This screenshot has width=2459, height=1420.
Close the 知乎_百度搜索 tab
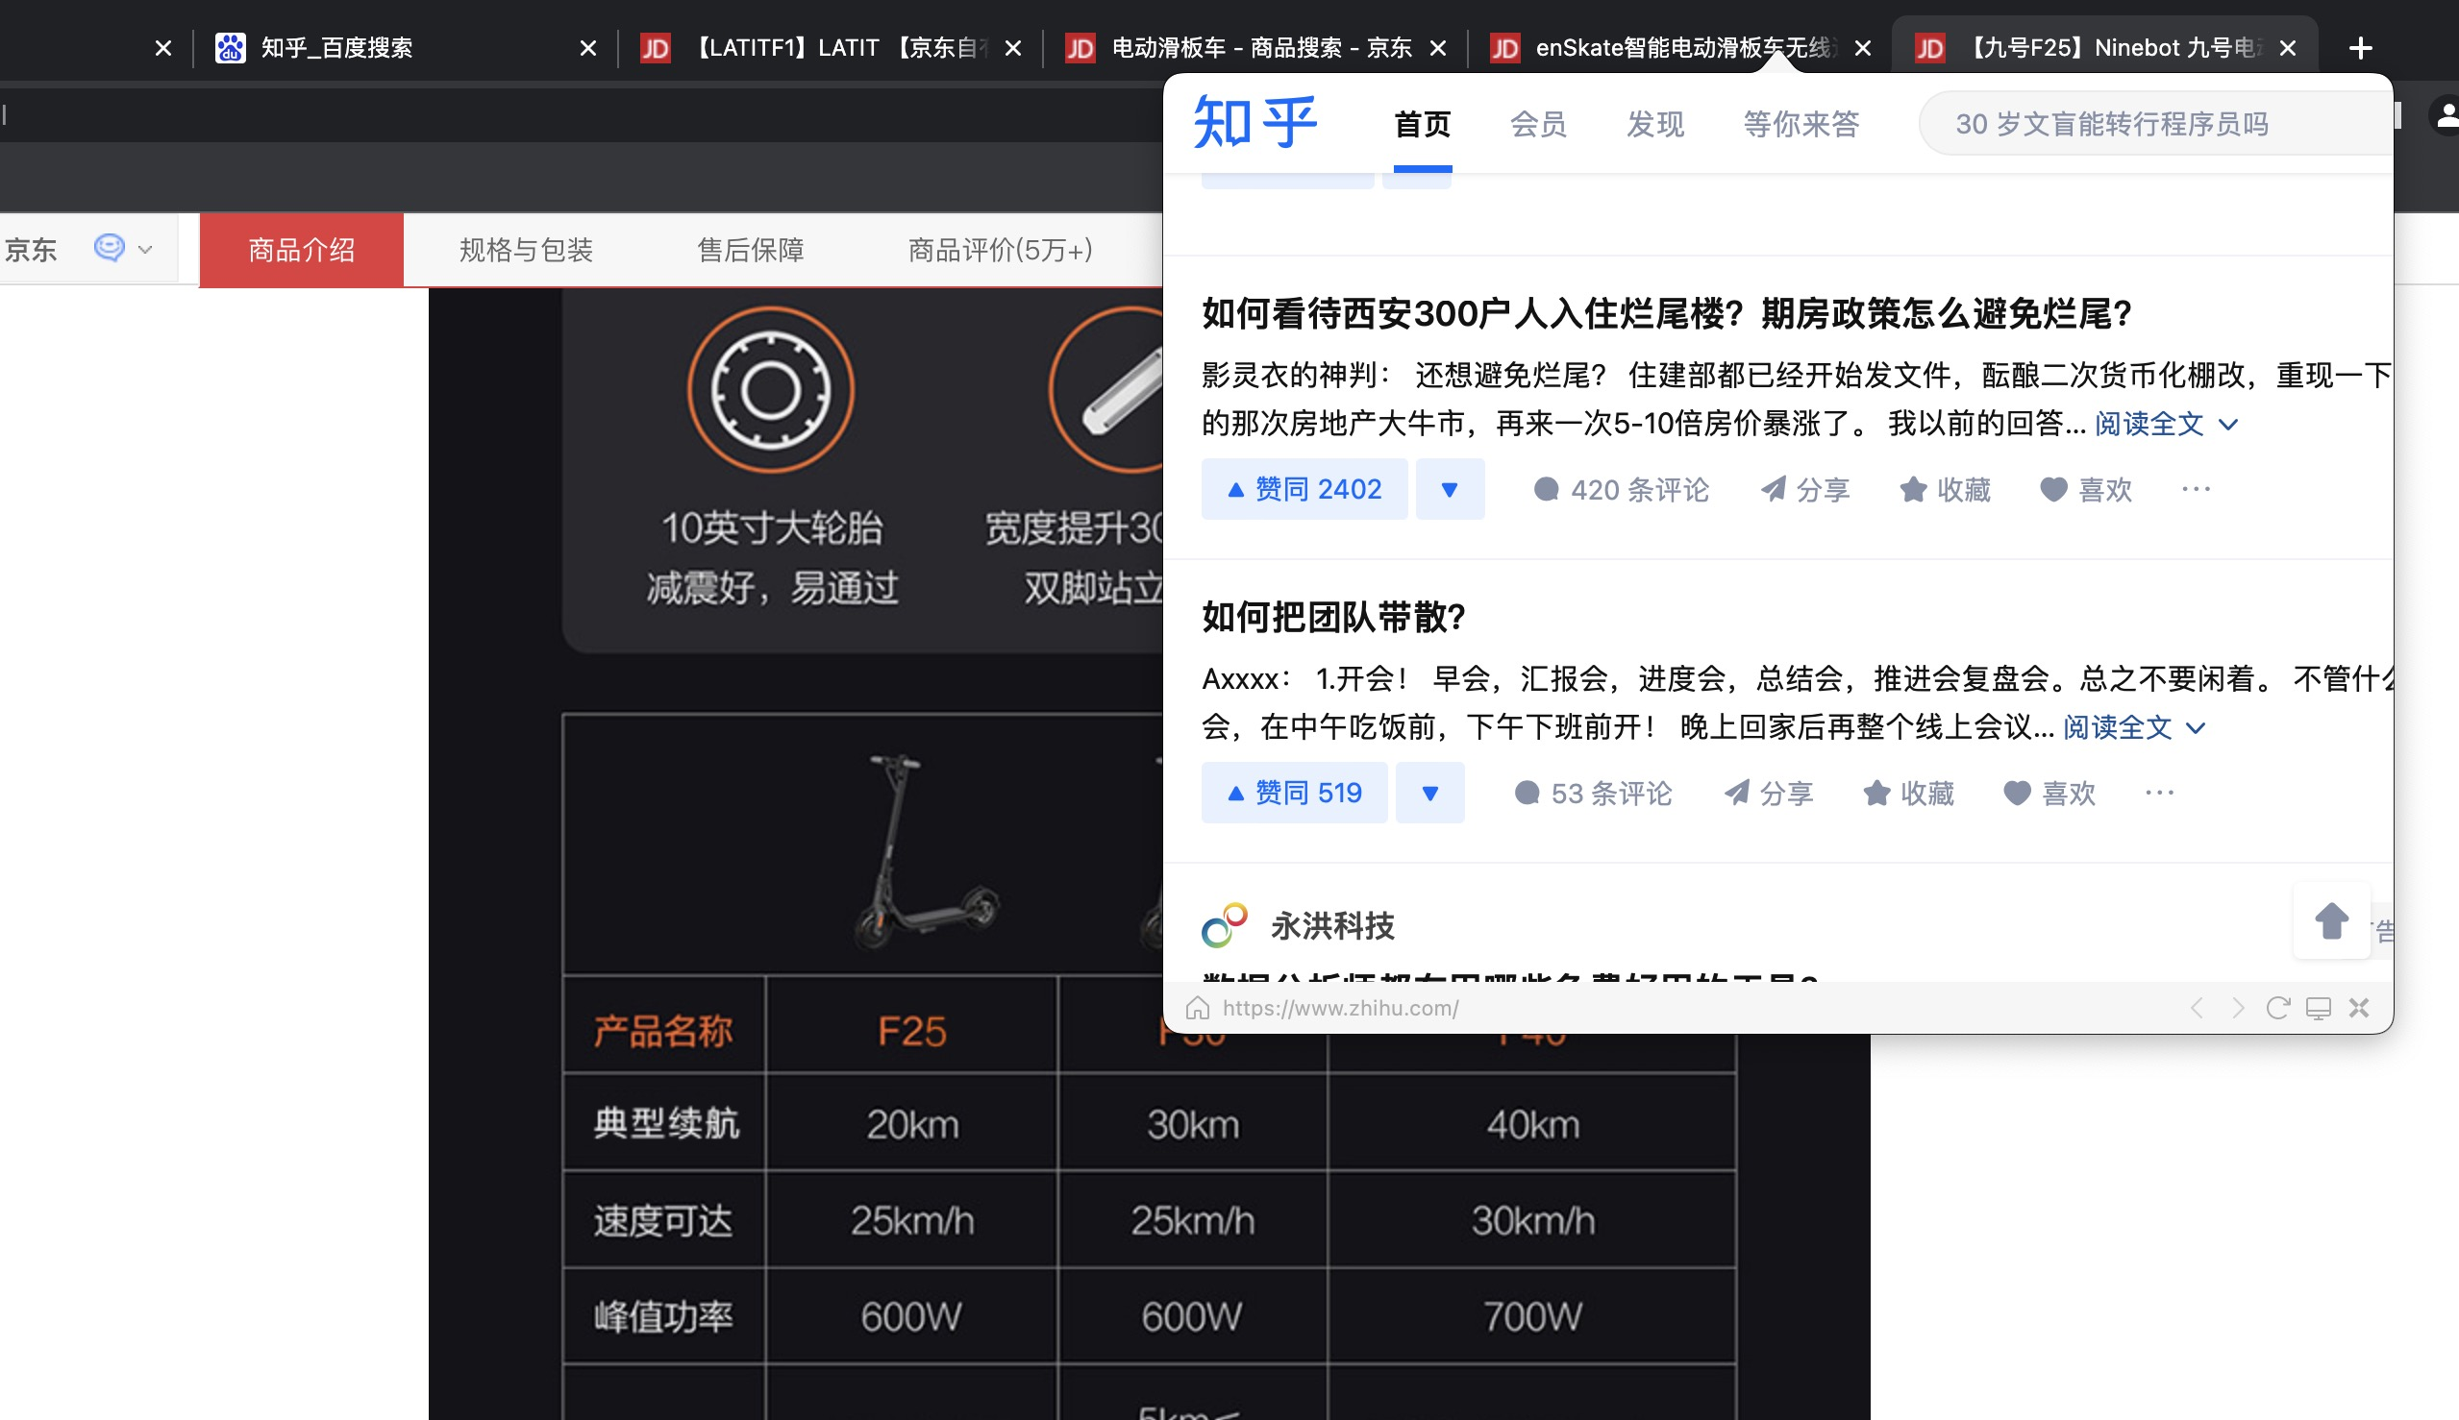pos(588,47)
